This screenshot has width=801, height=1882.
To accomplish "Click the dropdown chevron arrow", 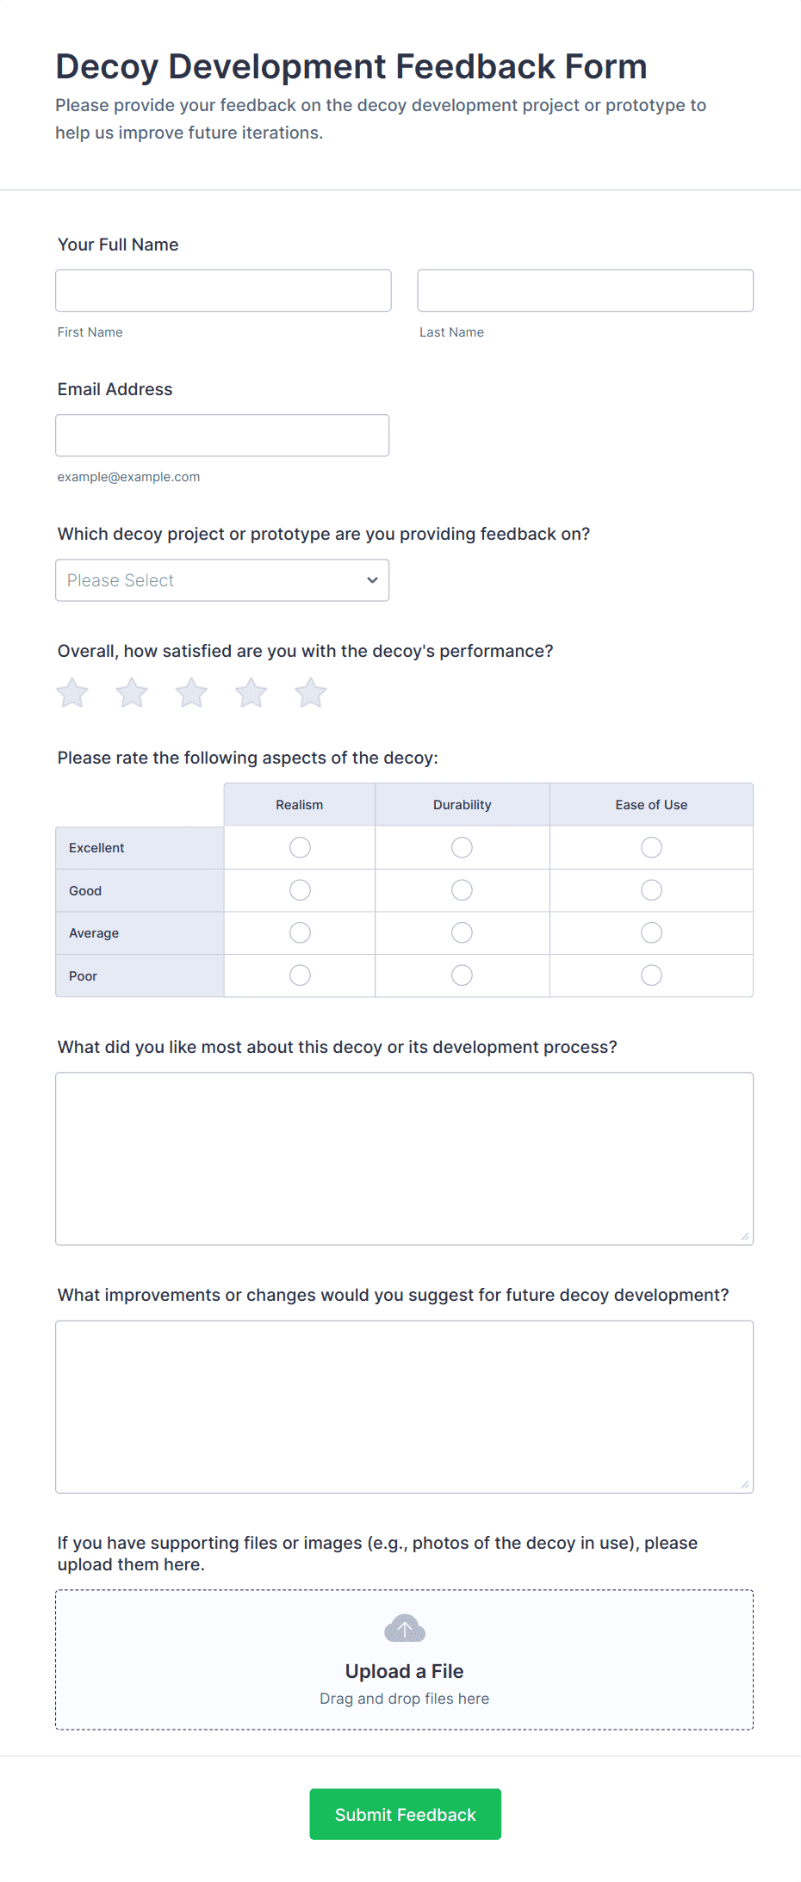I will (372, 580).
